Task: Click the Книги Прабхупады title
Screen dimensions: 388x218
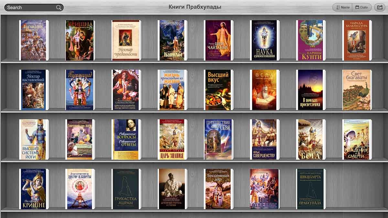Action: pyautogui.click(x=195, y=7)
